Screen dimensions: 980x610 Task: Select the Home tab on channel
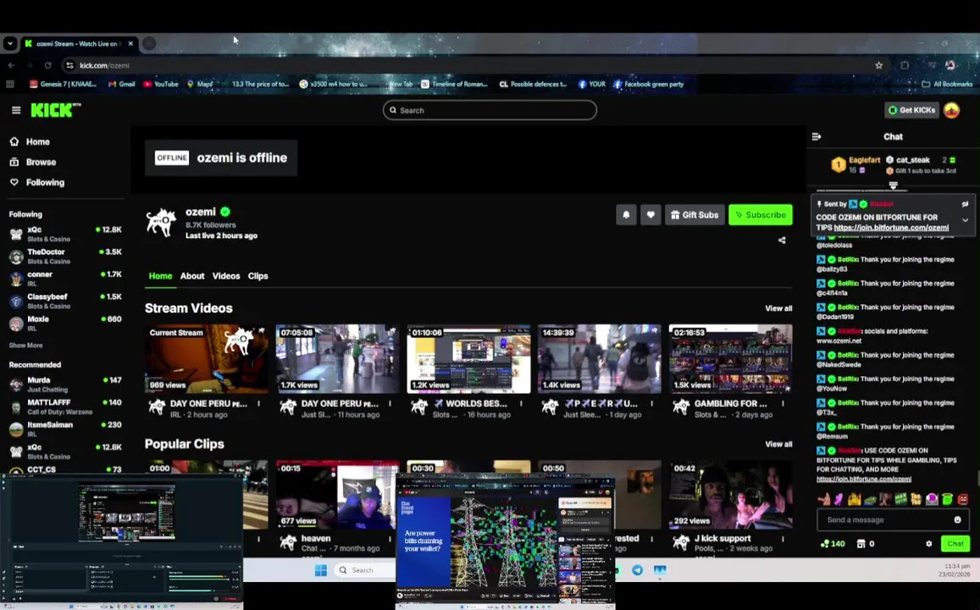click(160, 275)
